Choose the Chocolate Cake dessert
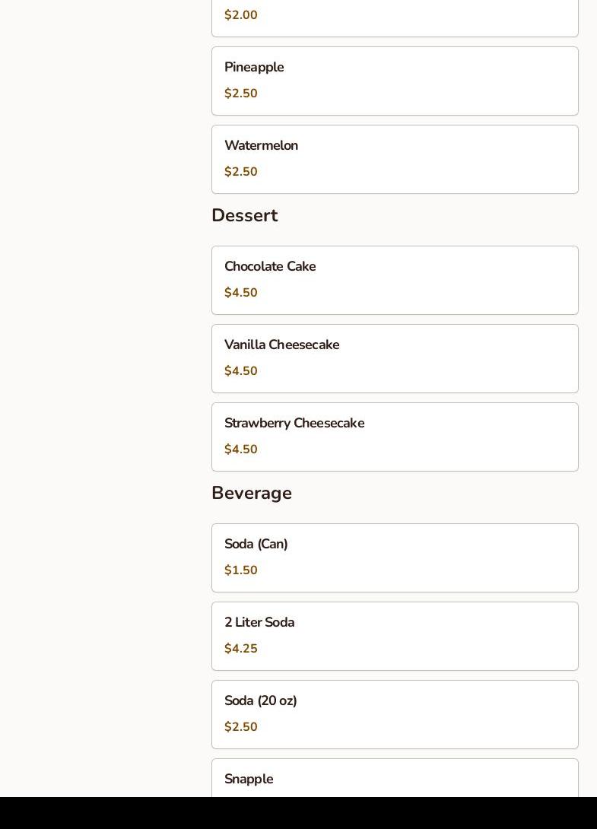Image resolution: width=597 pixels, height=829 pixels. click(x=270, y=267)
